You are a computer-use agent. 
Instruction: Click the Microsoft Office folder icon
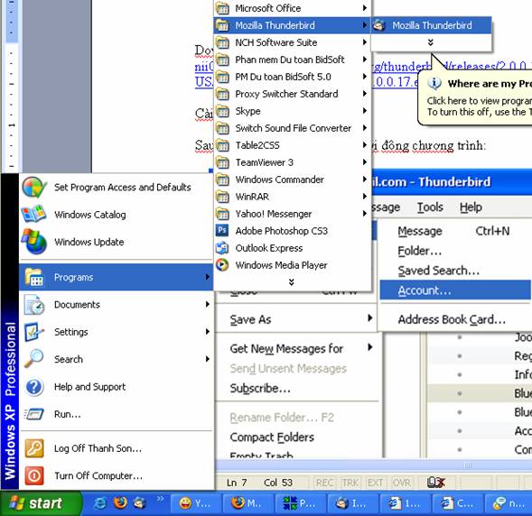point(222,8)
